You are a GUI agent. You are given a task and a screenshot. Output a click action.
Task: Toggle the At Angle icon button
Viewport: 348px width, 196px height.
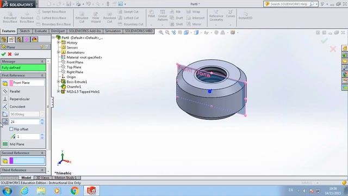5,114
